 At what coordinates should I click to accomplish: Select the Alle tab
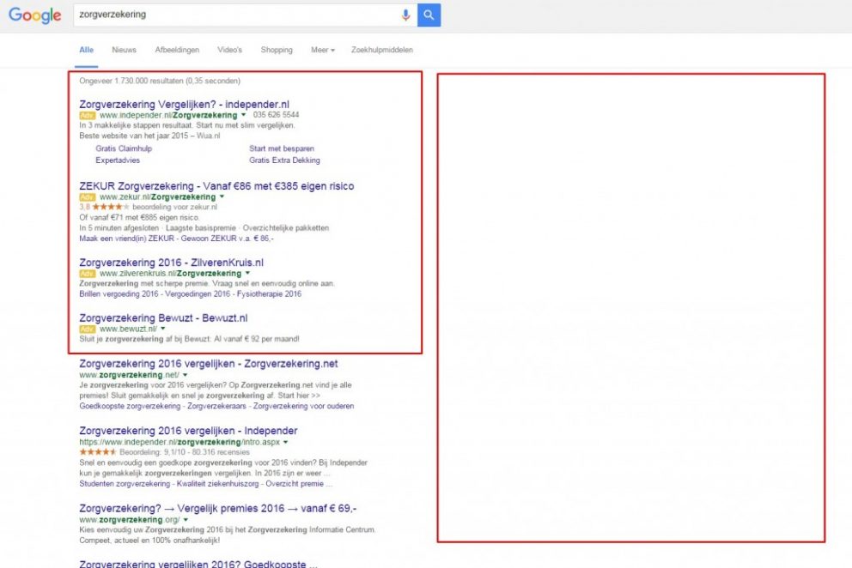(87, 50)
